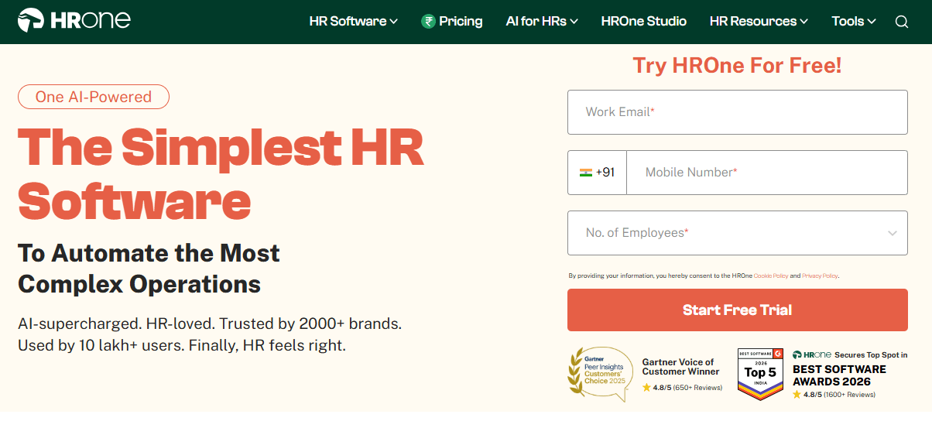932x428 pixels.
Task: Click the Start Free Trial button
Action: (738, 310)
